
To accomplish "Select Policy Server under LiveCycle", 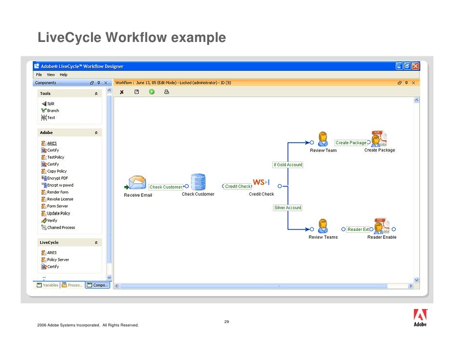I will [x=55, y=259].
